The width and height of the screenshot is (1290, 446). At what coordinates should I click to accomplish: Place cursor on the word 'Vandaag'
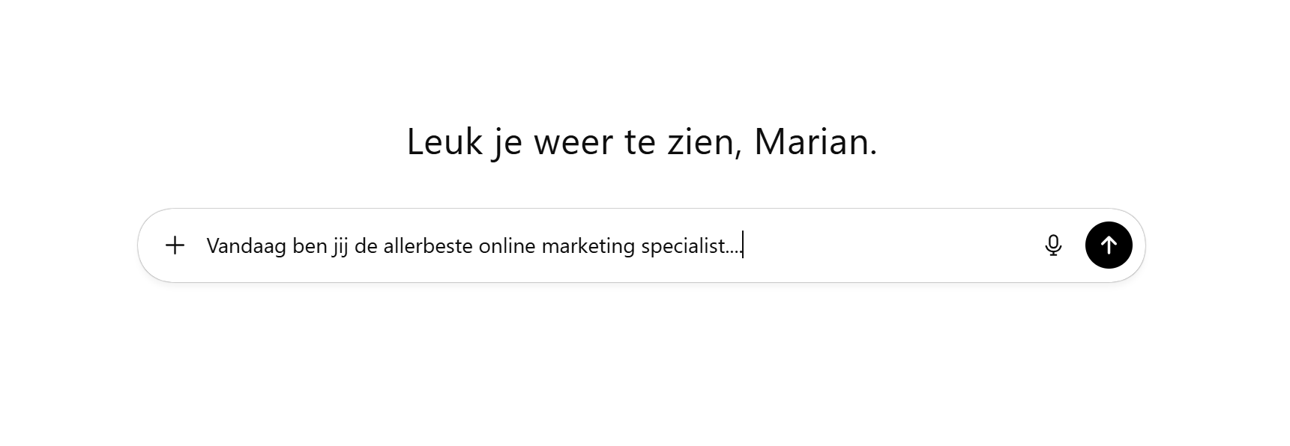click(x=246, y=246)
